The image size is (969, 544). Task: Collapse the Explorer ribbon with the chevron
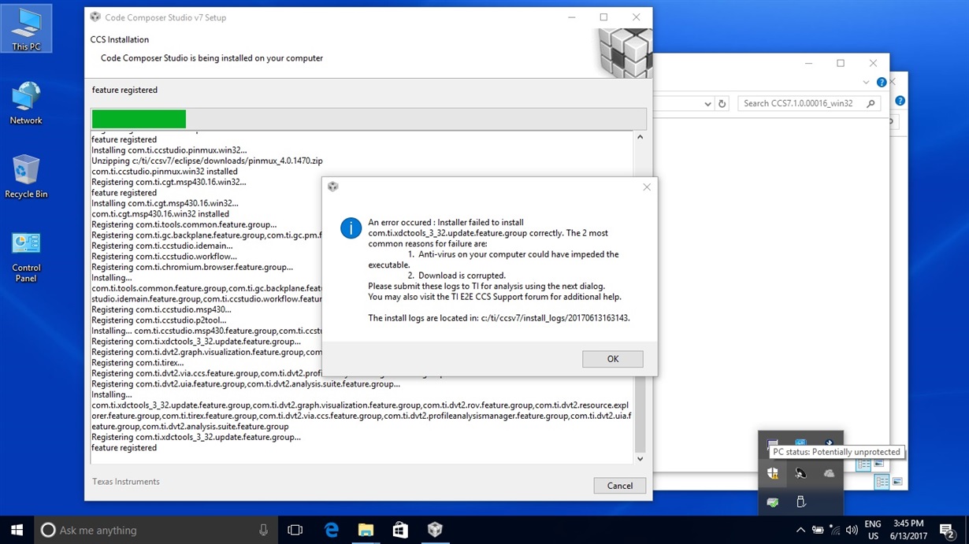coord(866,82)
